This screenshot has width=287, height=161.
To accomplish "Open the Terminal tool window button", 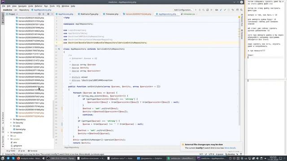I will [x=32, y=151].
